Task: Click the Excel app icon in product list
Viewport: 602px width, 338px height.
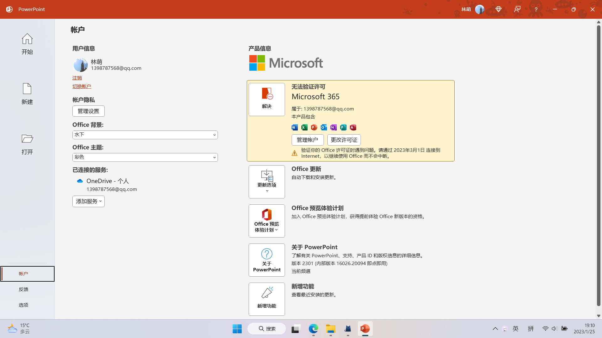Action: (304, 127)
